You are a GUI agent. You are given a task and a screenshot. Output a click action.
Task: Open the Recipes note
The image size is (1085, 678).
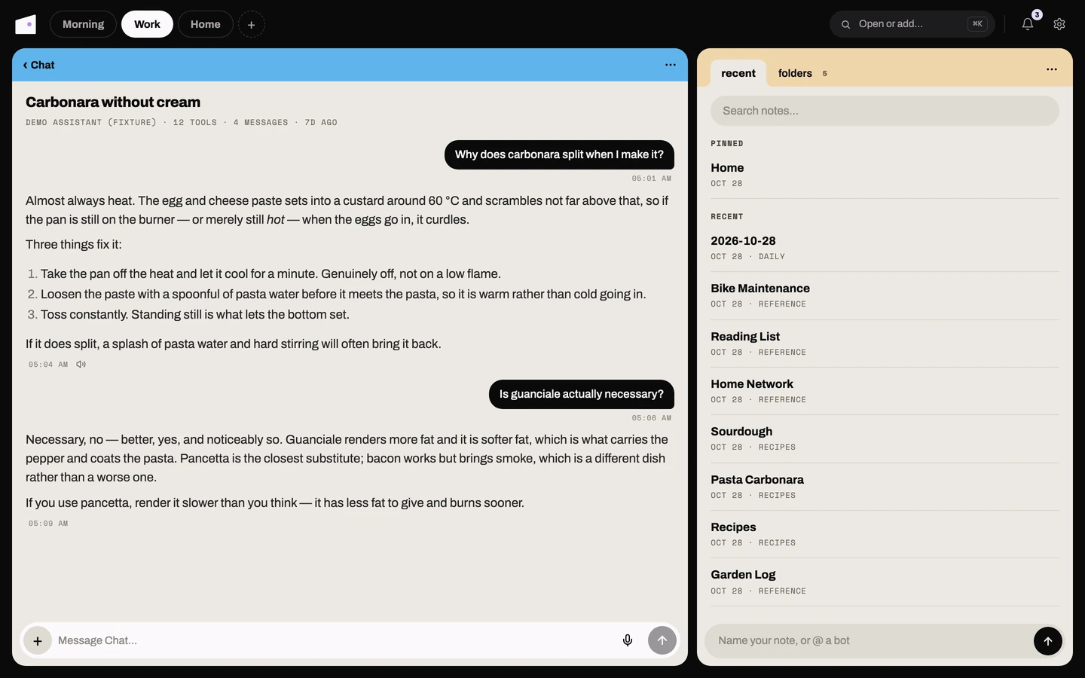point(885,534)
